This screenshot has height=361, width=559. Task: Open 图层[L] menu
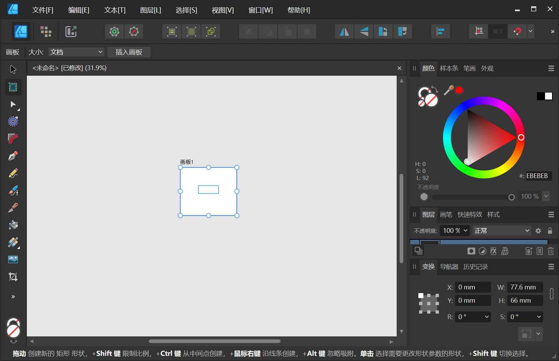click(151, 10)
